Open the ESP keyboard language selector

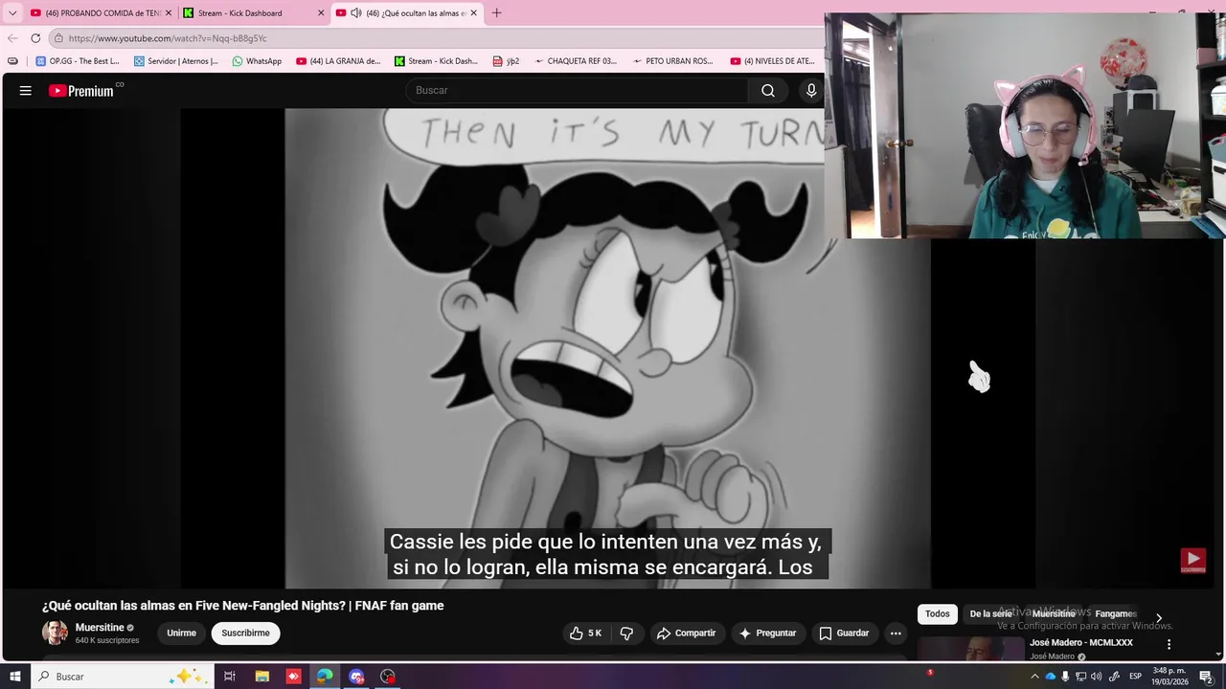pyautogui.click(x=1135, y=677)
